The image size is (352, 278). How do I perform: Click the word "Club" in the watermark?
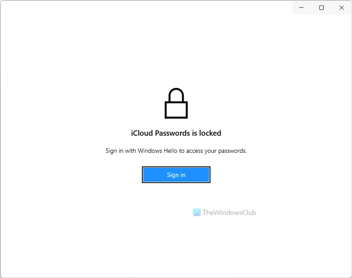pyautogui.click(x=248, y=213)
